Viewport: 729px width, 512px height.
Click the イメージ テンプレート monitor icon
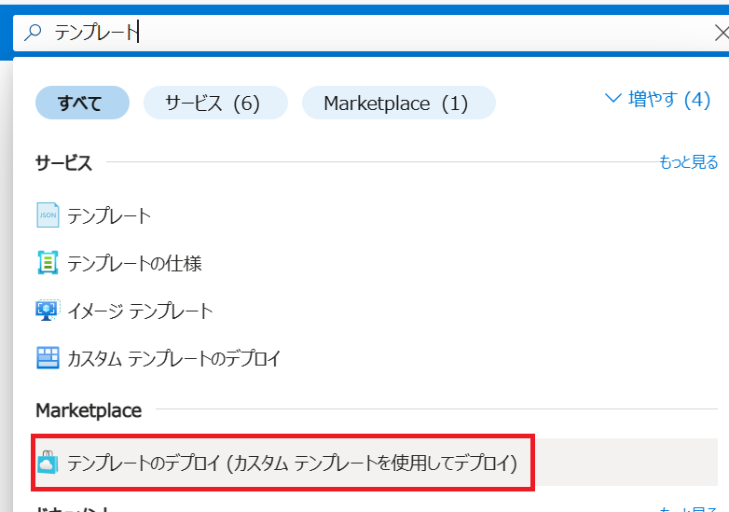48,311
